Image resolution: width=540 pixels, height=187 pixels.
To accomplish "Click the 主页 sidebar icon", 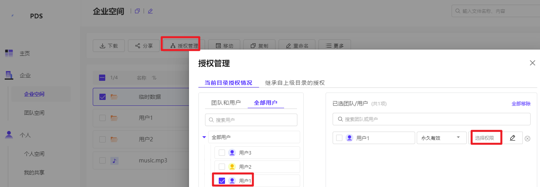I will tap(9, 53).
